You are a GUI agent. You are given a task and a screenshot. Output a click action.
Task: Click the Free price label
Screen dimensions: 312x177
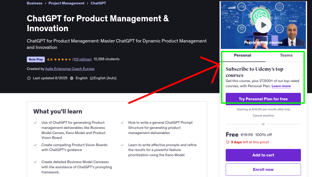[x=232, y=135]
